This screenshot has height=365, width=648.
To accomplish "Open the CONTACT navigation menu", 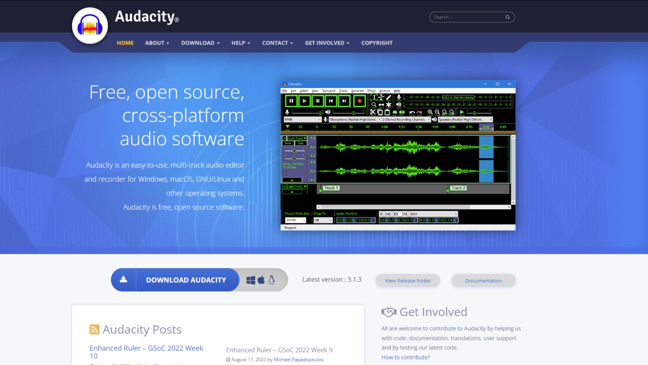I will (277, 43).
